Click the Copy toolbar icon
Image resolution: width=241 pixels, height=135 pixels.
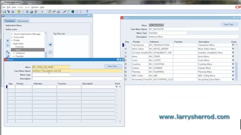coord(46,12)
